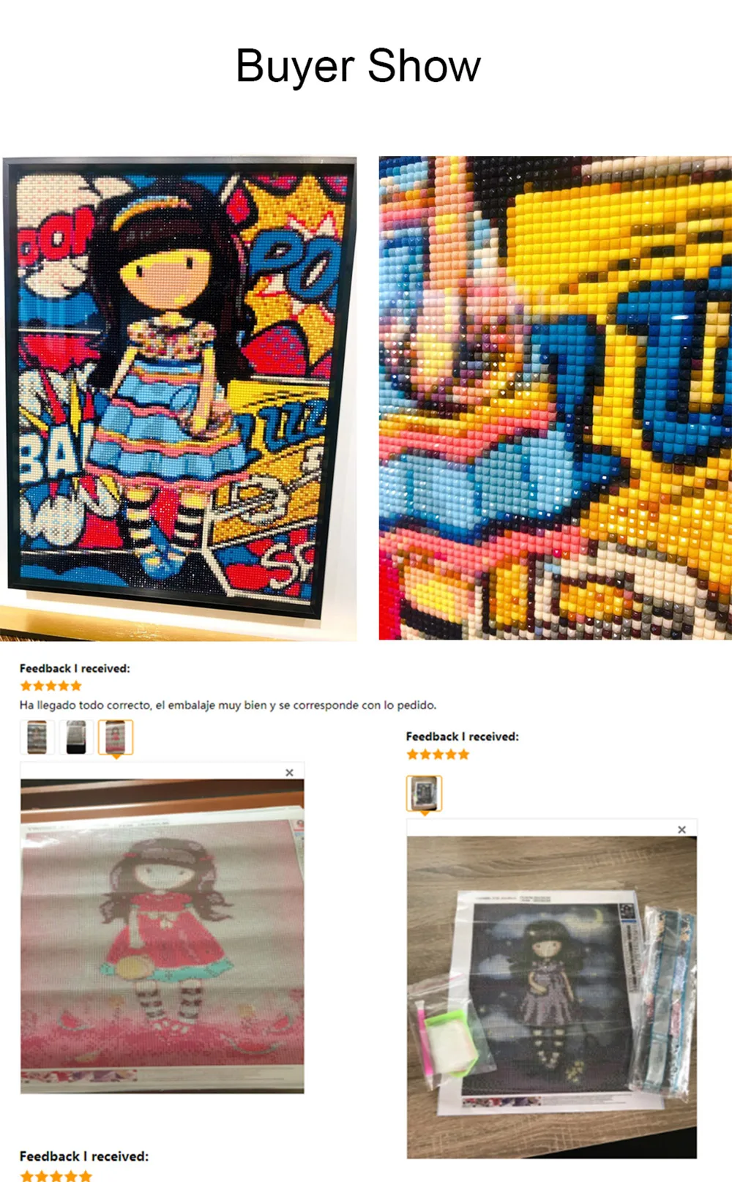Click the first star of top-left rating
732x1182 pixels.
(26, 686)
